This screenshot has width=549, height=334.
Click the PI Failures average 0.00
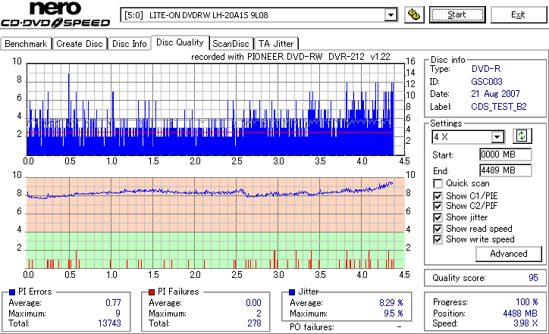pyautogui.click(x=253, y=303)
